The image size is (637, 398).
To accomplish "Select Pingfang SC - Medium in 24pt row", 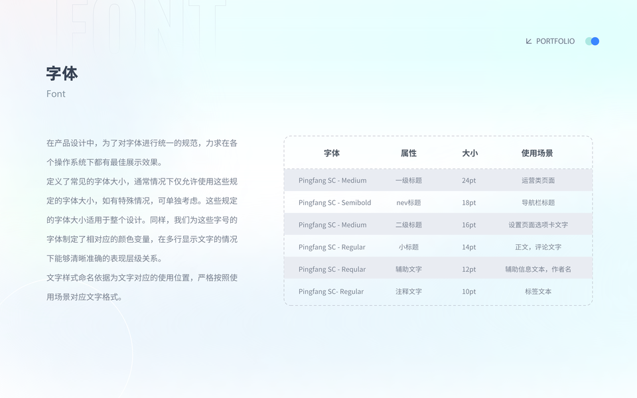I will (x=332, y=180).
